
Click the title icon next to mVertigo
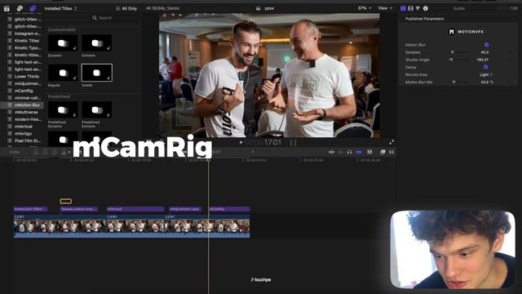[10, 134]
